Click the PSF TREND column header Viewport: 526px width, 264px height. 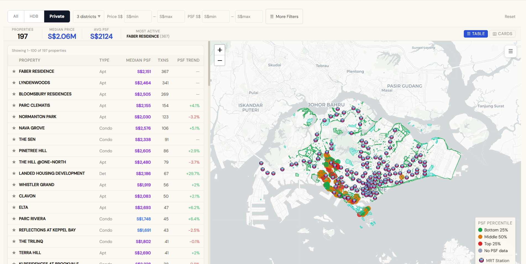tap(188, 60)
